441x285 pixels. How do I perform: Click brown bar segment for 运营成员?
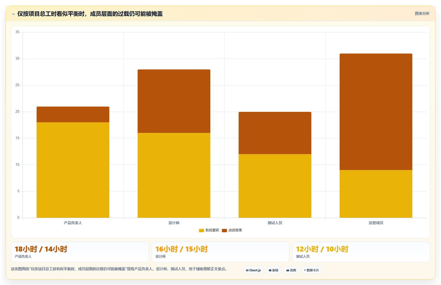[x=376, y=112]
